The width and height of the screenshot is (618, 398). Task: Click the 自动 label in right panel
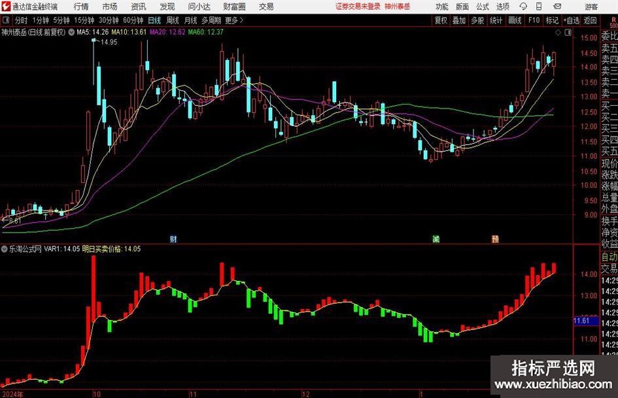609,257
